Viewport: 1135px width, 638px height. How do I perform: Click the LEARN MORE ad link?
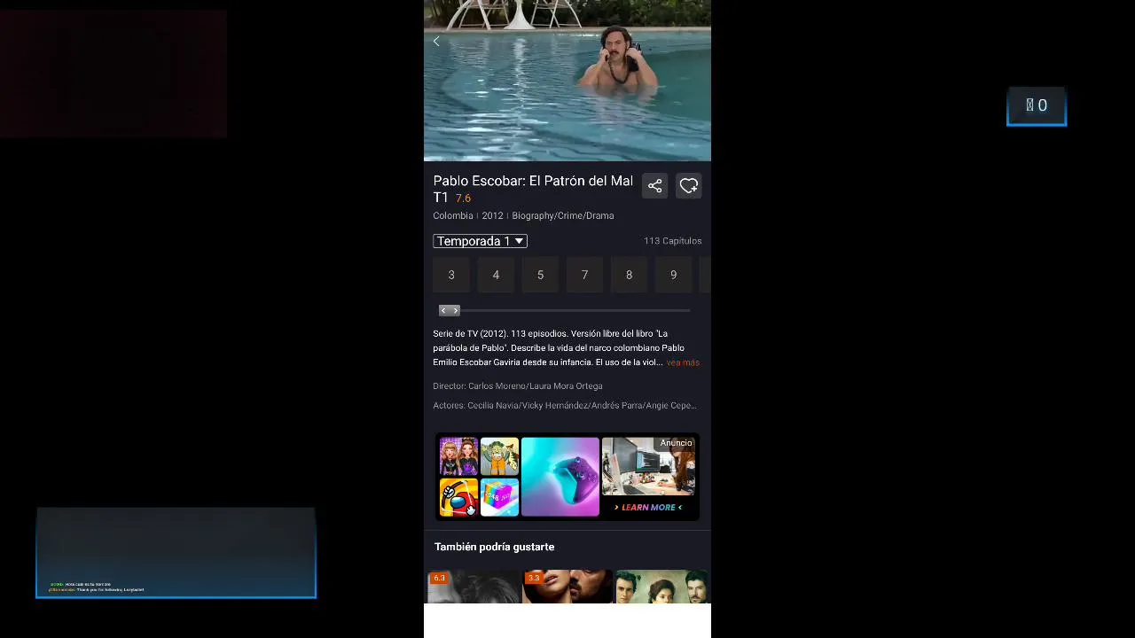click(x=648, y=508)
